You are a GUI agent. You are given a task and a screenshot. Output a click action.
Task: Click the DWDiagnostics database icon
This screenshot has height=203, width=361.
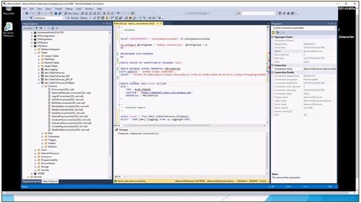(x=35, y=39)
